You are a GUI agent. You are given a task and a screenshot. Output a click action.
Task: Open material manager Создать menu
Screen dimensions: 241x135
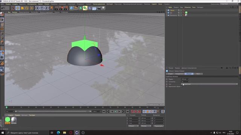[x=11, y=115]
